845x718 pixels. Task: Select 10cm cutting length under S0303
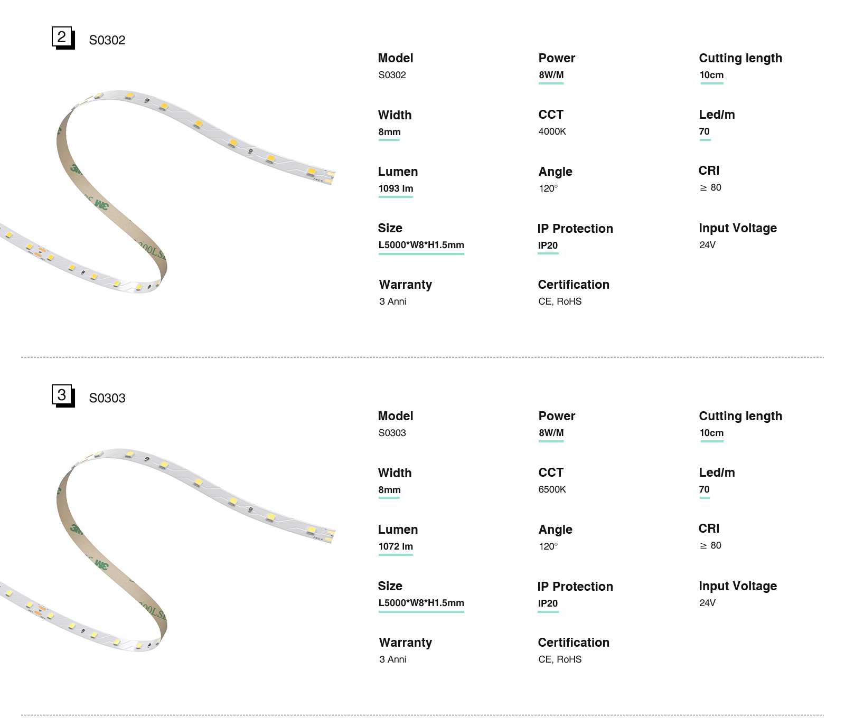point(711,433)
